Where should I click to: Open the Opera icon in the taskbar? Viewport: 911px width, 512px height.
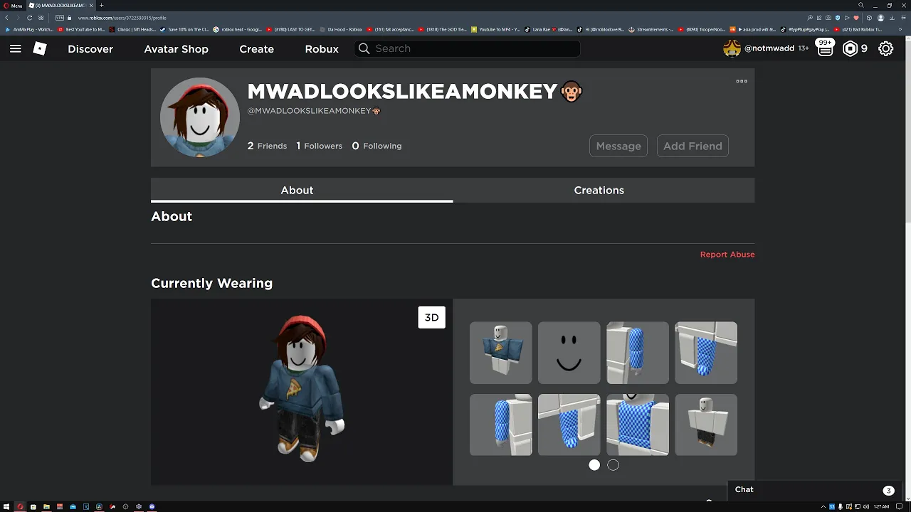pos(20,506)
